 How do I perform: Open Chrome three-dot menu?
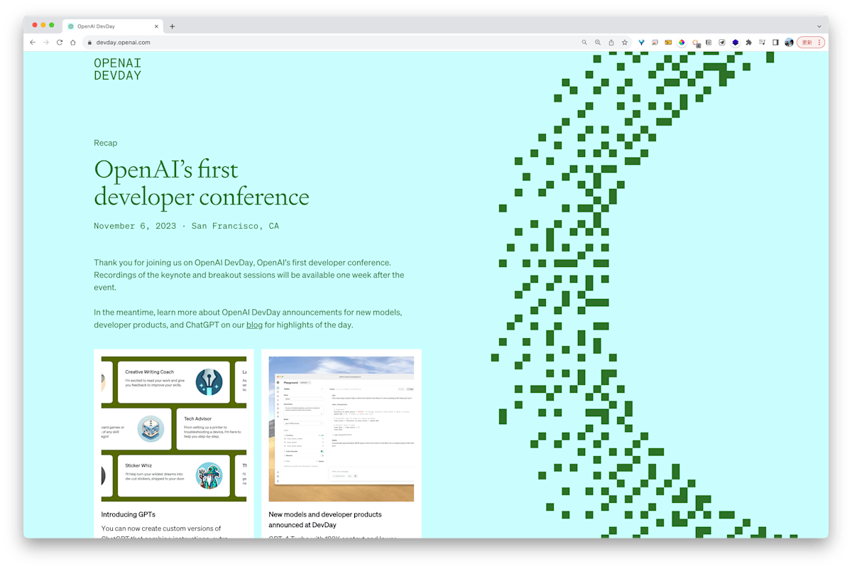(819, 43)
